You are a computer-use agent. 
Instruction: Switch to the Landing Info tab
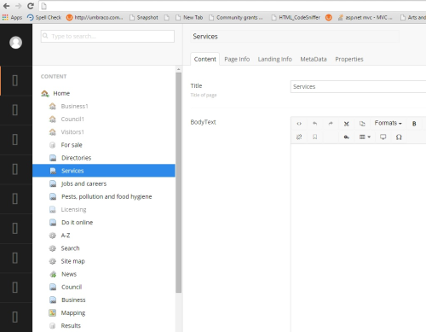[x=275, y=59]
